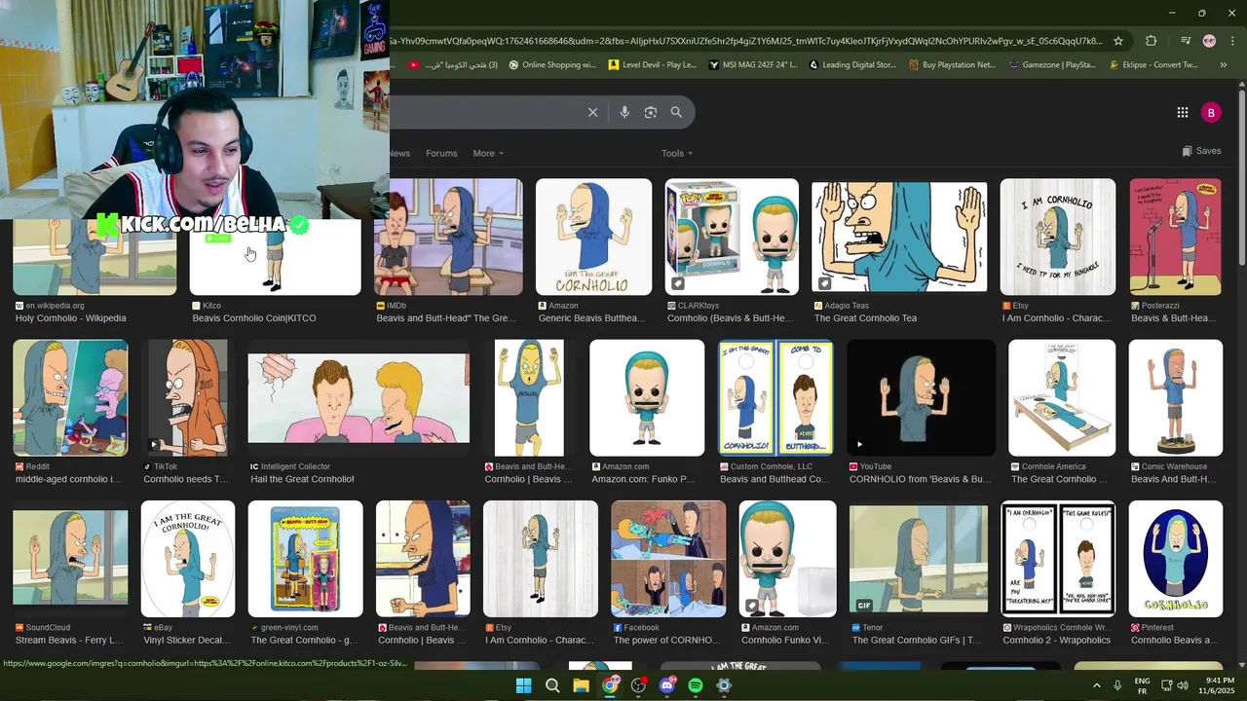The height and width of the screenshot is (701, 1247).
Task: Open the Amazon Generic Beavis Butthead image
Action: (x=593, y=237)
